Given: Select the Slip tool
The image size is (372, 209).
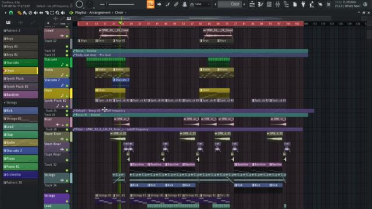Looking at the screenshot, I should (x=41, y=13).
